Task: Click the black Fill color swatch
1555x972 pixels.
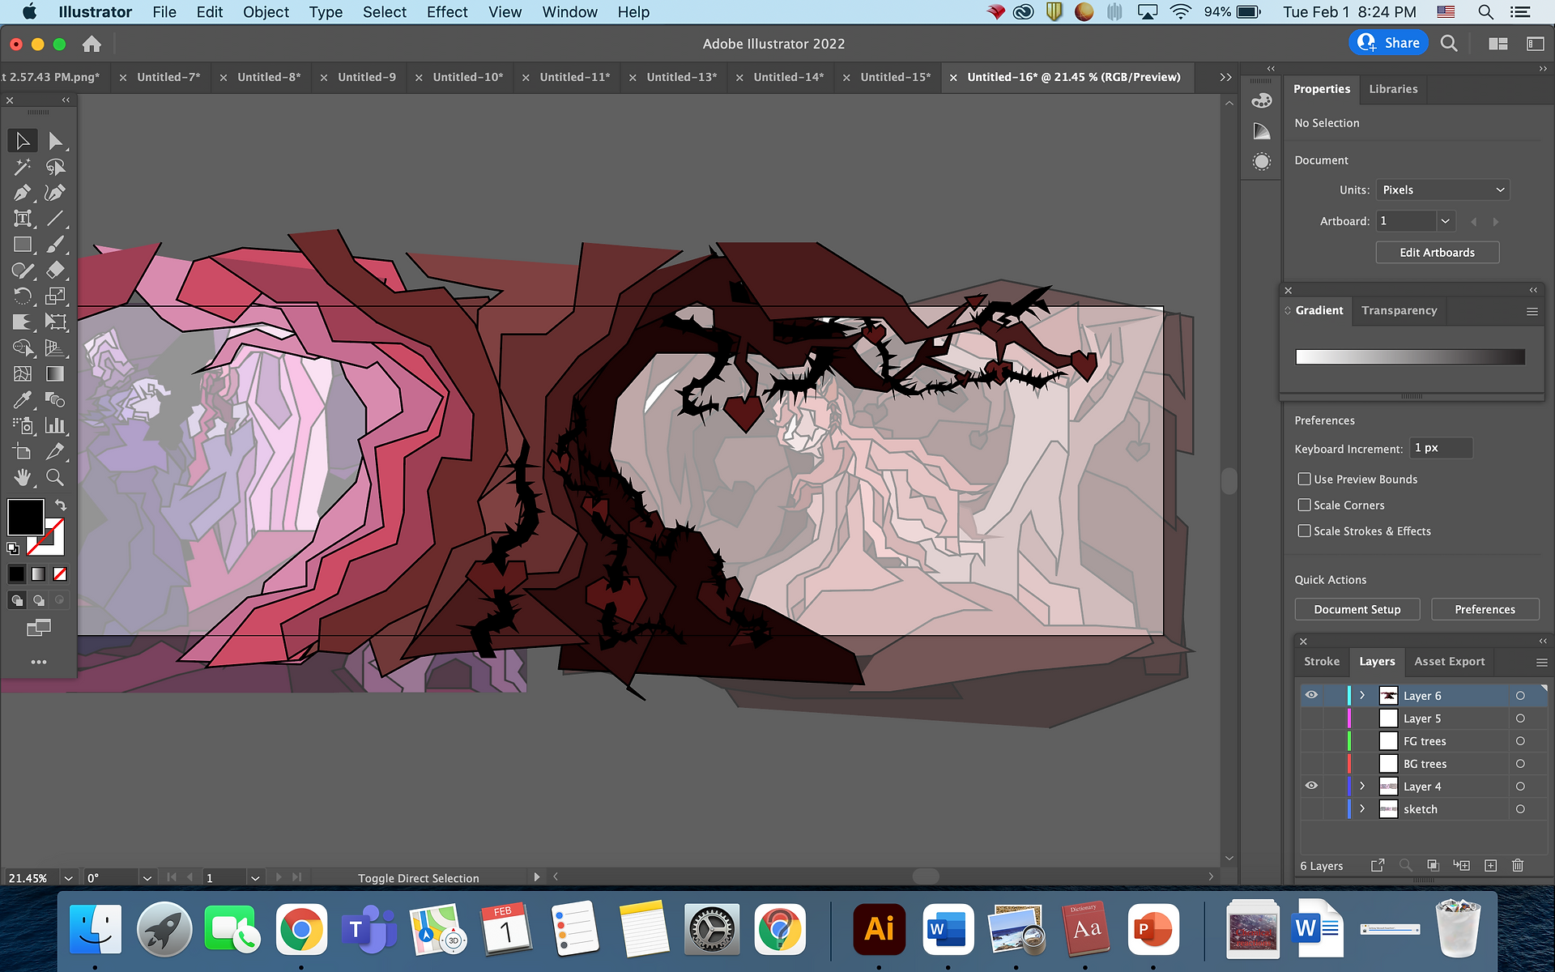Action: (x=25, y=516)
